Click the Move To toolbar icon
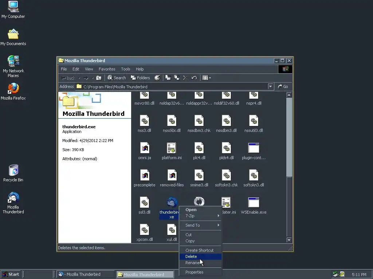This screenshot has height=279, width=373. 168,78
